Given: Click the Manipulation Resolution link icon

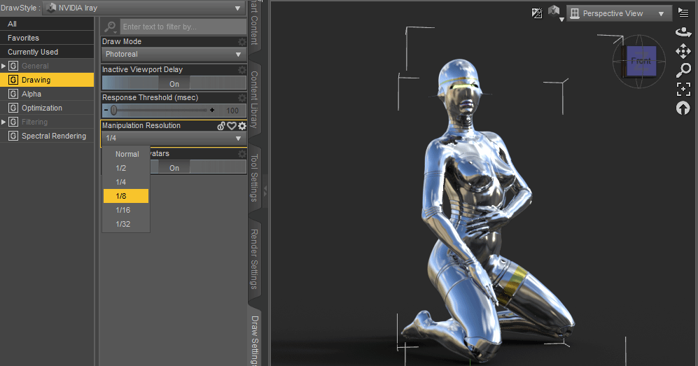Looking at the screenshot, I should tap(221, 126).
